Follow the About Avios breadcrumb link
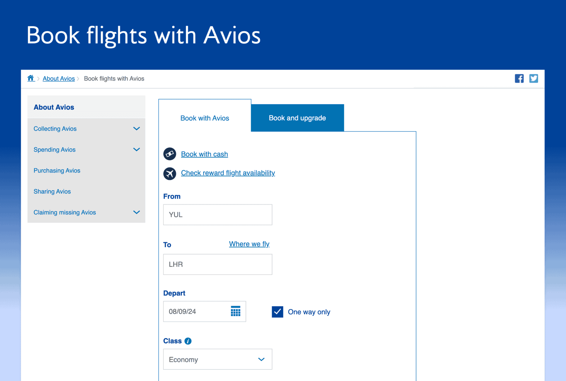 coord(59,78)
